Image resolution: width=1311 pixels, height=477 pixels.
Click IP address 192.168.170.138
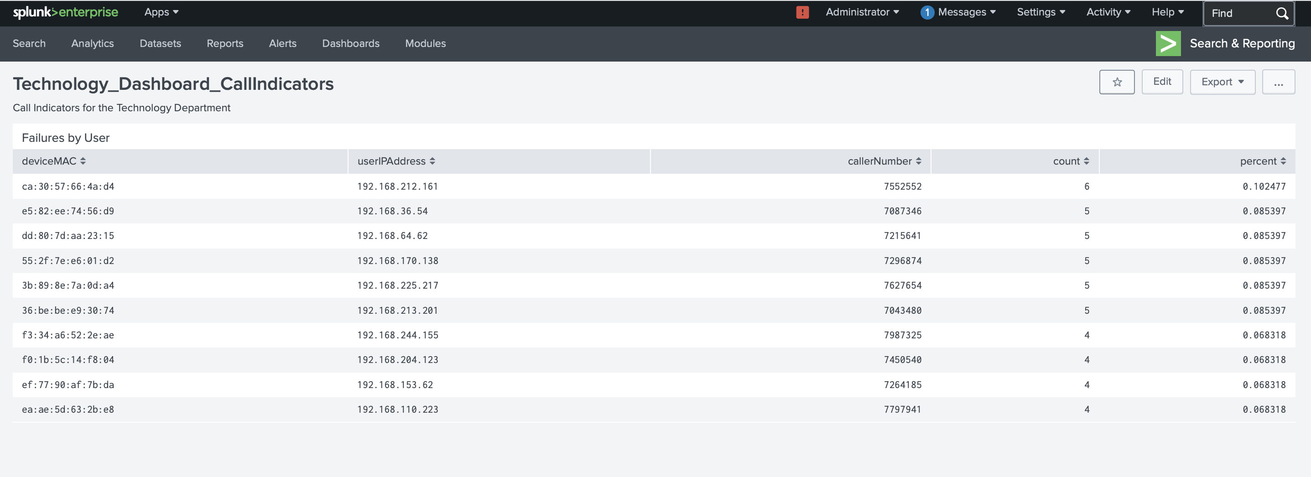(x=397, y=261)
